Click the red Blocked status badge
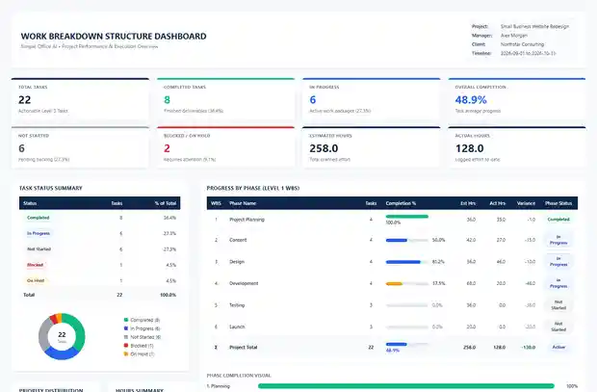The width and height of the screenshot is (597, 392). coord(35,264)
